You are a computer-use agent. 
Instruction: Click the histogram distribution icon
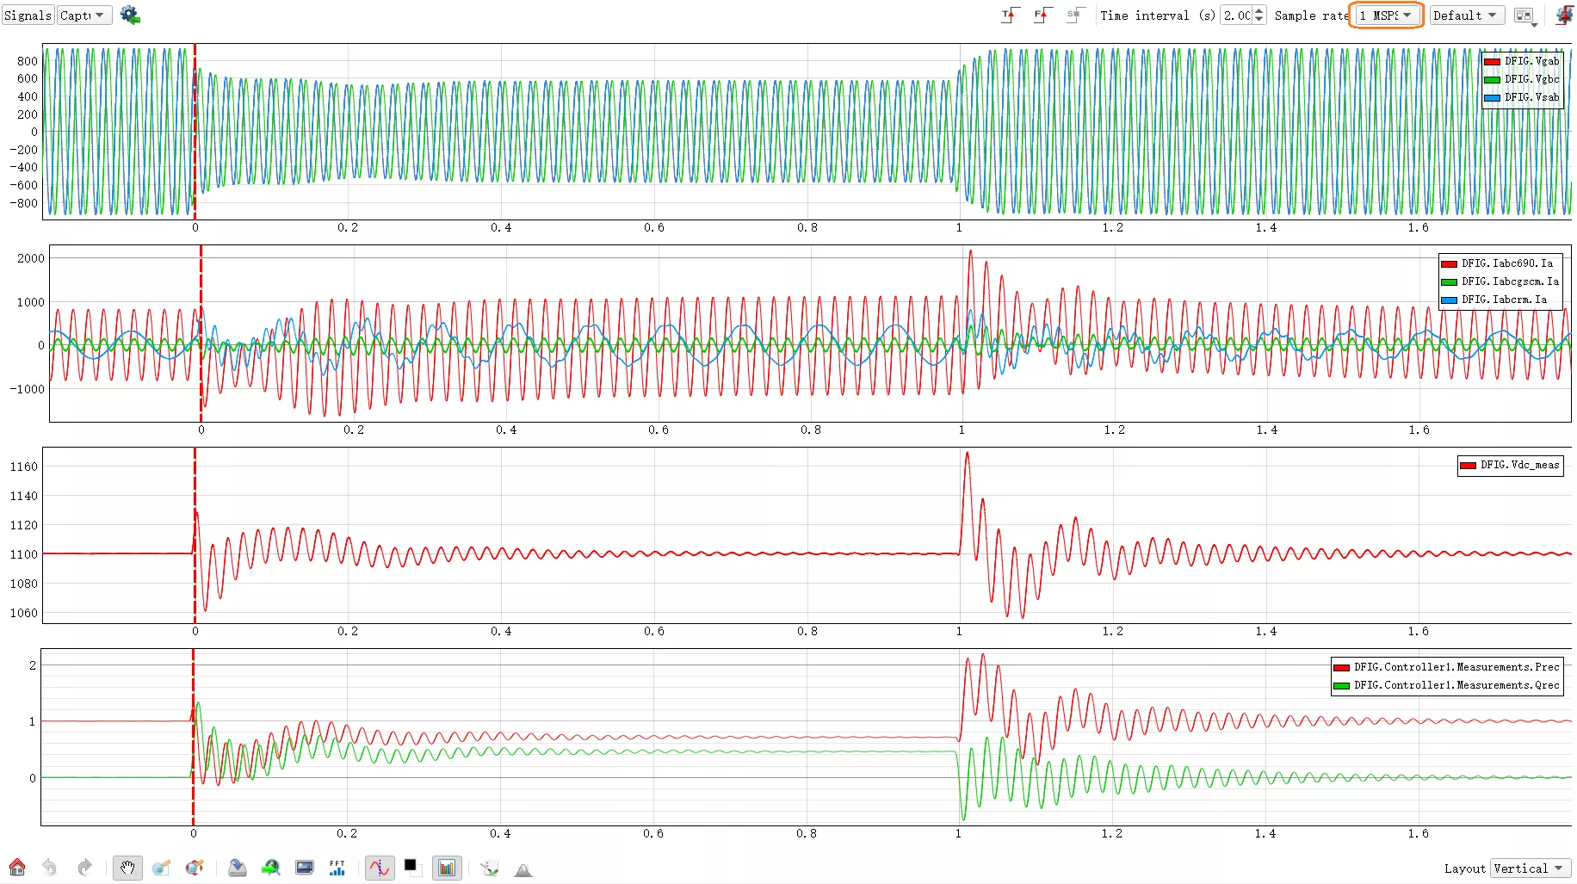(523, 869)
